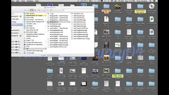Click the Wi-Fi icon in menu bar
This screenshot has width=169, height=95.
click(x=112, y=1)
